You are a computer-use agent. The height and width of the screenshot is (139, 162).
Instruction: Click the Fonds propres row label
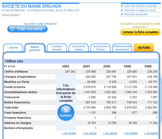tap(15, 87)
